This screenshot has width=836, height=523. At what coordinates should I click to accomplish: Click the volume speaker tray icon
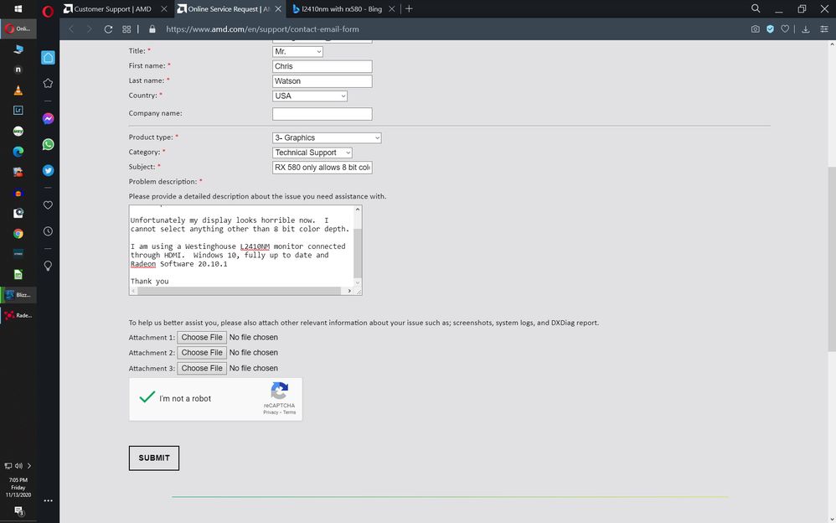[x=18, y=466]
